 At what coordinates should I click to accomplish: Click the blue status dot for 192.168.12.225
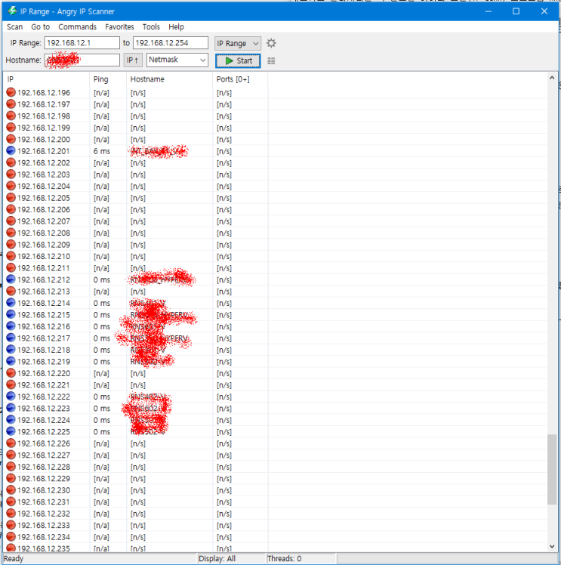coord(11,431)
